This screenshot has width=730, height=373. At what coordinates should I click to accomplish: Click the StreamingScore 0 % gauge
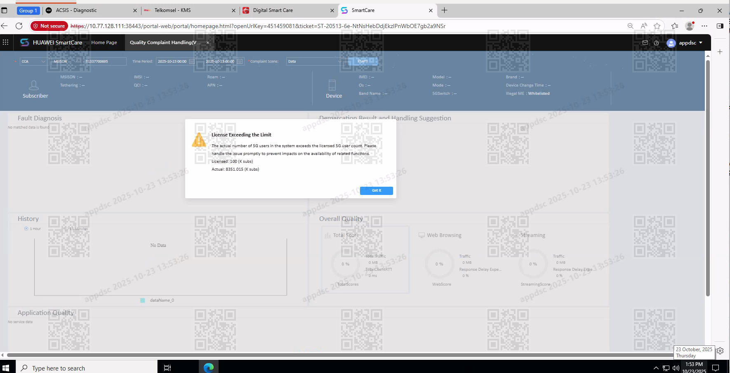(533, 264)
